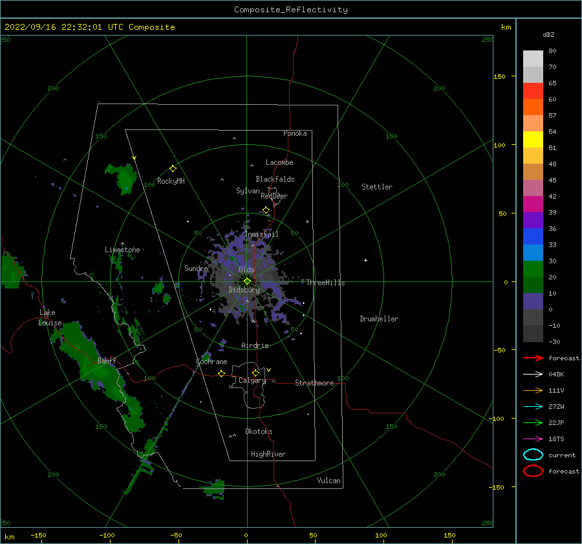Select the Banff map label
Screen dimensions: 582x544
pos(107,361)
